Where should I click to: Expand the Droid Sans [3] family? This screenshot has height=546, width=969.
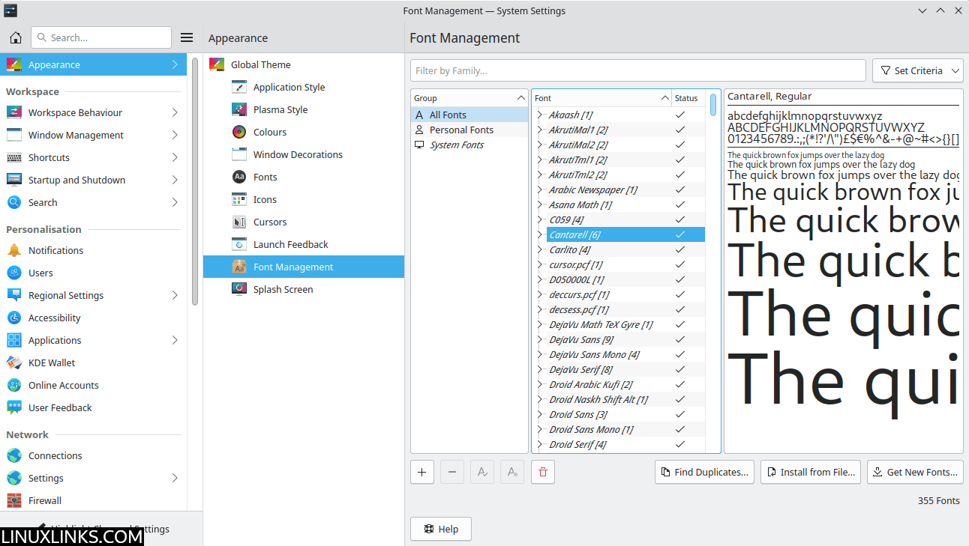pos(541,414)
